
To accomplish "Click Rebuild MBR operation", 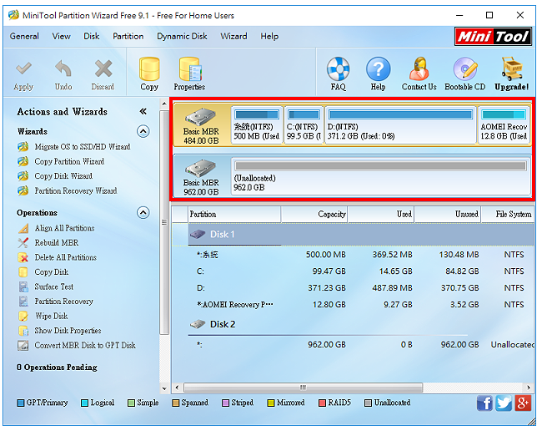I will click(57, 243).
